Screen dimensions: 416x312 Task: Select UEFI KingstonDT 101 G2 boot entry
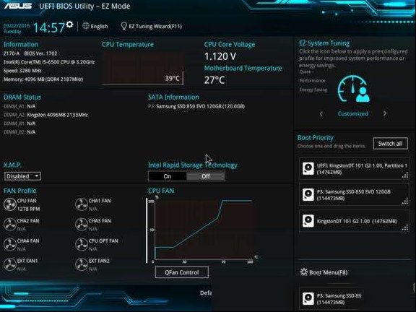coord(354,169)
